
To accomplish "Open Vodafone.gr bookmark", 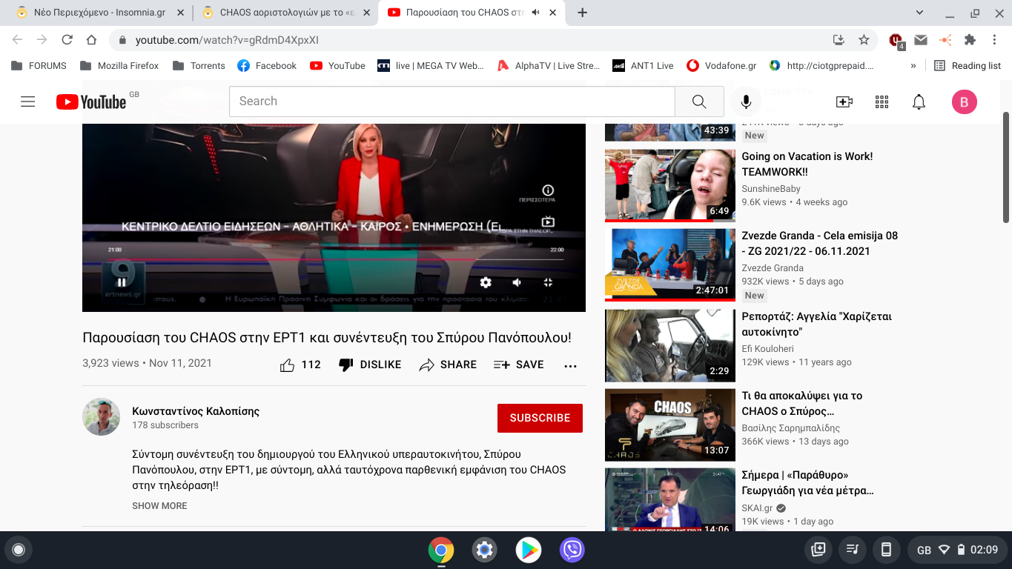I will [721, 66].
